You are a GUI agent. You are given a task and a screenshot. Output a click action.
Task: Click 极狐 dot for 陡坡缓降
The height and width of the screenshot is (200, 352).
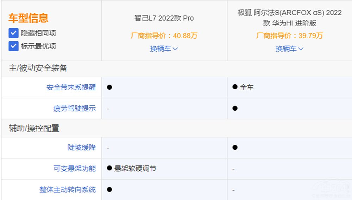(x=235, y=147)
